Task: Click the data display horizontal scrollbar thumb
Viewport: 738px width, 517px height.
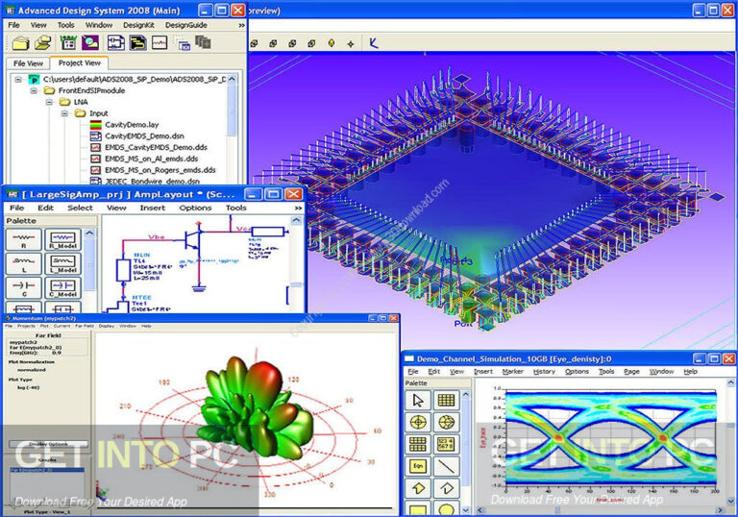Action: (556, 510)
